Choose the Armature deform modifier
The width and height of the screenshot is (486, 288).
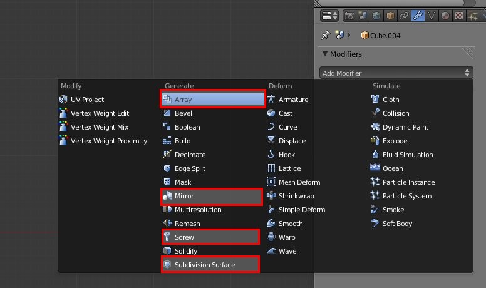(293, 100)
